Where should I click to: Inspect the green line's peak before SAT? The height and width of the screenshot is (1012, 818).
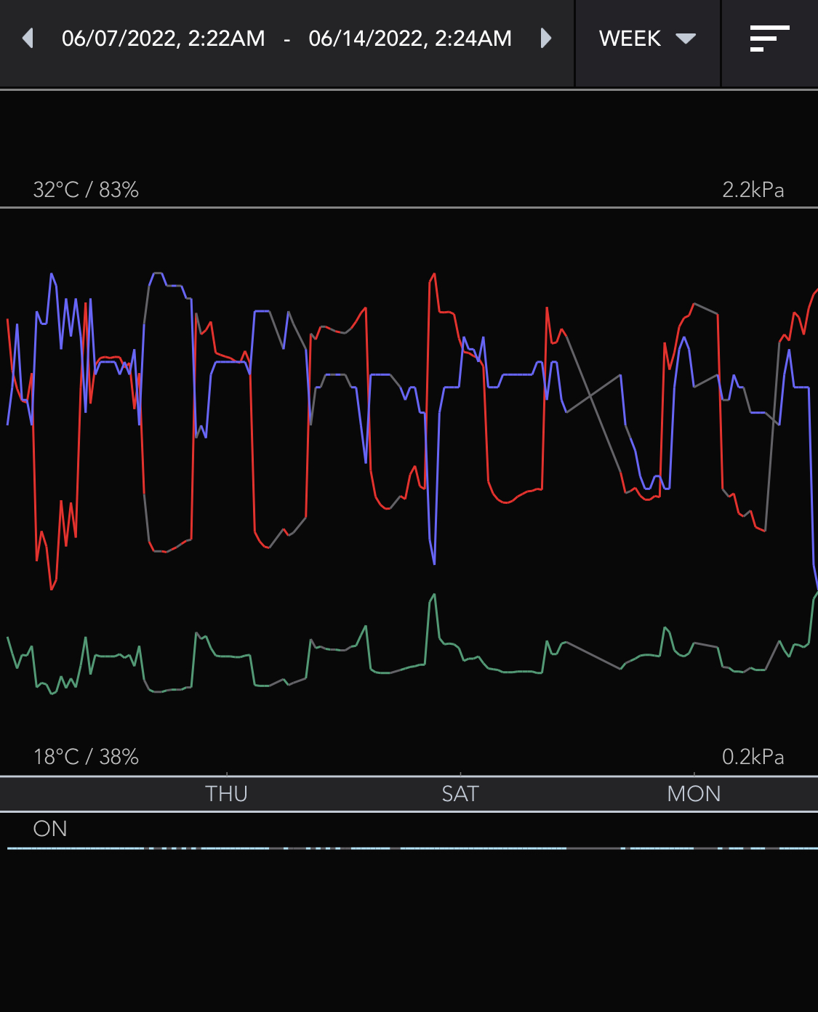(x=434, y=595)
